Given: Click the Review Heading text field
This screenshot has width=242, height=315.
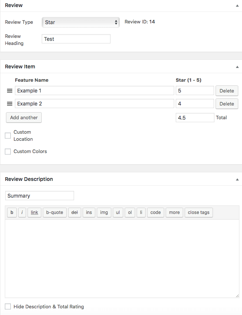Looking at the screenshot, I should tap(76, 39).
